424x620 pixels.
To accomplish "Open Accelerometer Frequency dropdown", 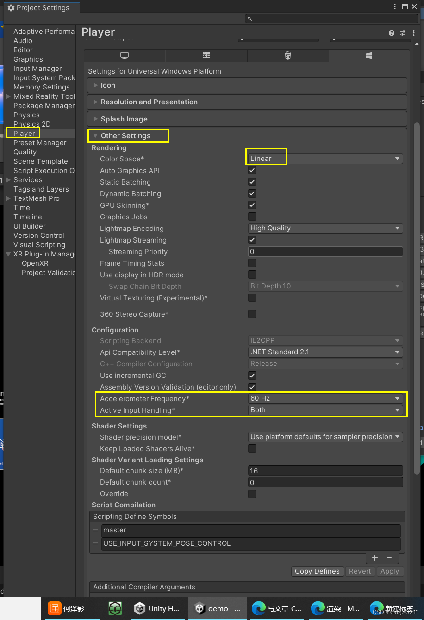I will (325, 398).
